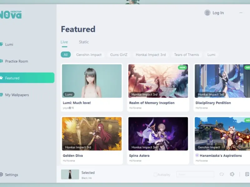Open Realm of Memory Inception thumbnail
Screen dimensions: 250x187
tap(158, 81)
